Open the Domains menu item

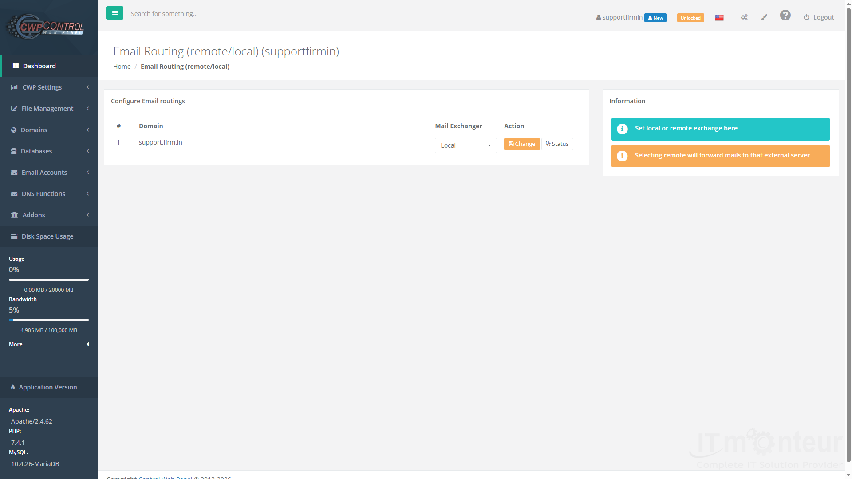(x=49, y=130)
